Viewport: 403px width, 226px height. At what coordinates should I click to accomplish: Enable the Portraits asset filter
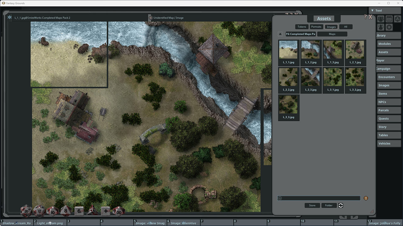pyautogui.click(x=316, y=27)
